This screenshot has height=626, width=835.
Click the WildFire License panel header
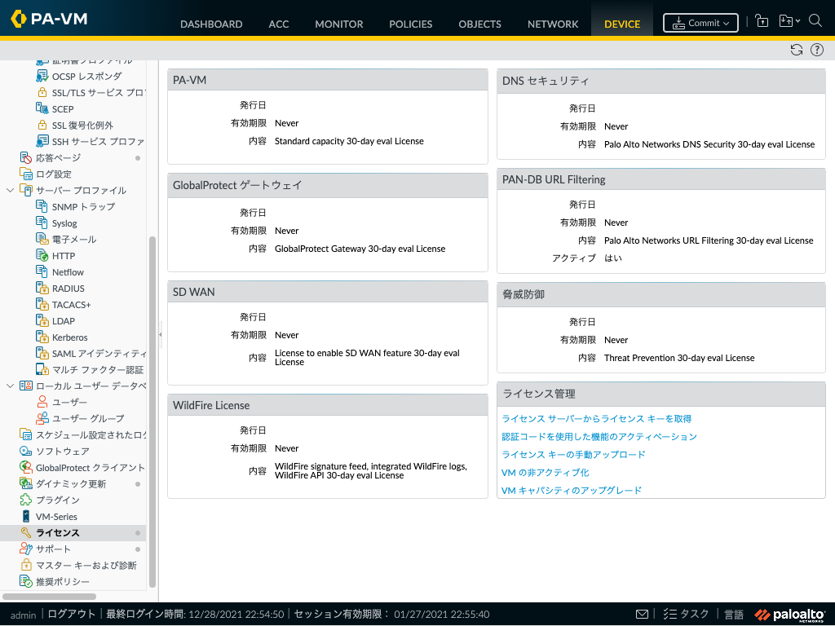[328, 405]
